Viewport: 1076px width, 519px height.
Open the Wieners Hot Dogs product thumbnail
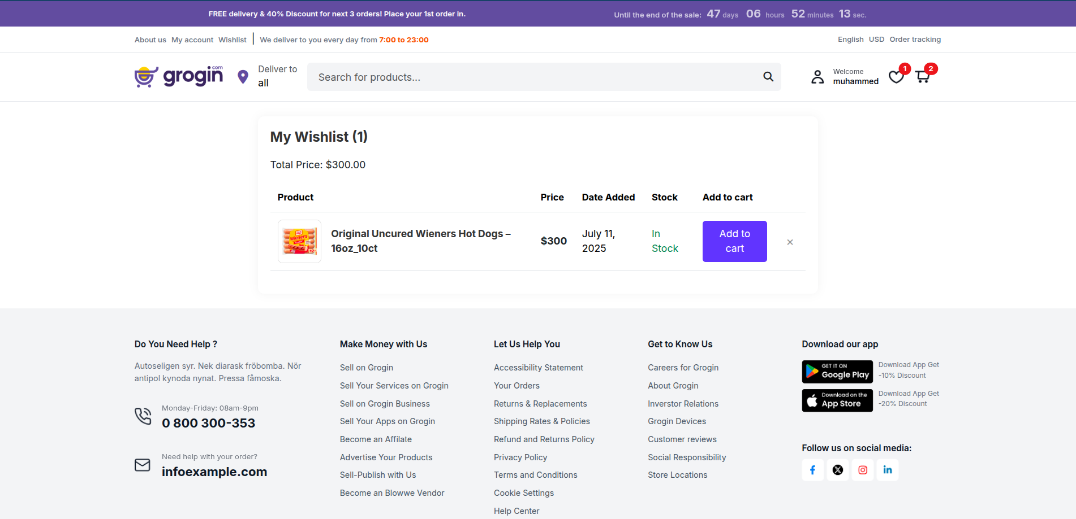300,242
